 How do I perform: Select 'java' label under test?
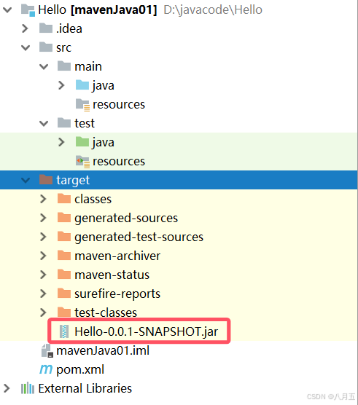(x=104, y=143)
